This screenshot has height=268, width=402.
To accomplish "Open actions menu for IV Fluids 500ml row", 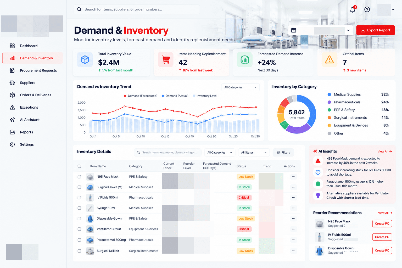I will (294, 198).
